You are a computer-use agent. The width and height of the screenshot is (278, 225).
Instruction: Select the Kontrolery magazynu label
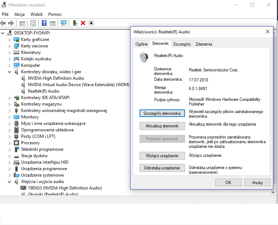[41, 104]
